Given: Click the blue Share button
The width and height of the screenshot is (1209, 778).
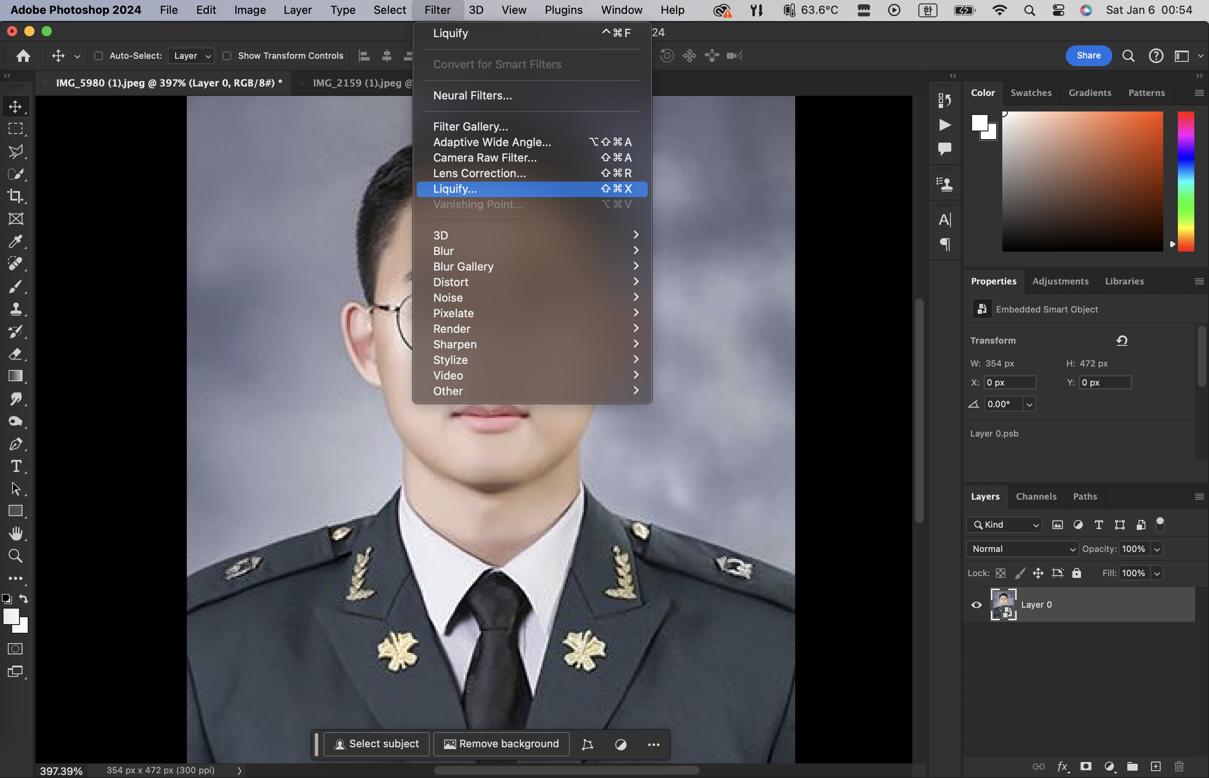Looking at the screenshot, I should pos(1088,56).
